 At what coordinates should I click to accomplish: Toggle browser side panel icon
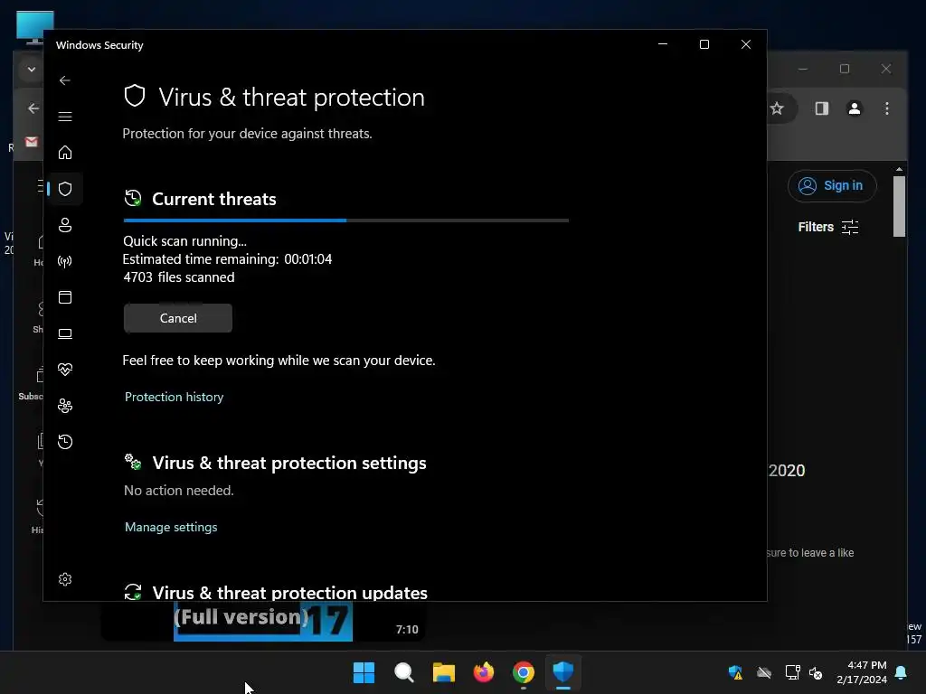(x=821, y=108)
